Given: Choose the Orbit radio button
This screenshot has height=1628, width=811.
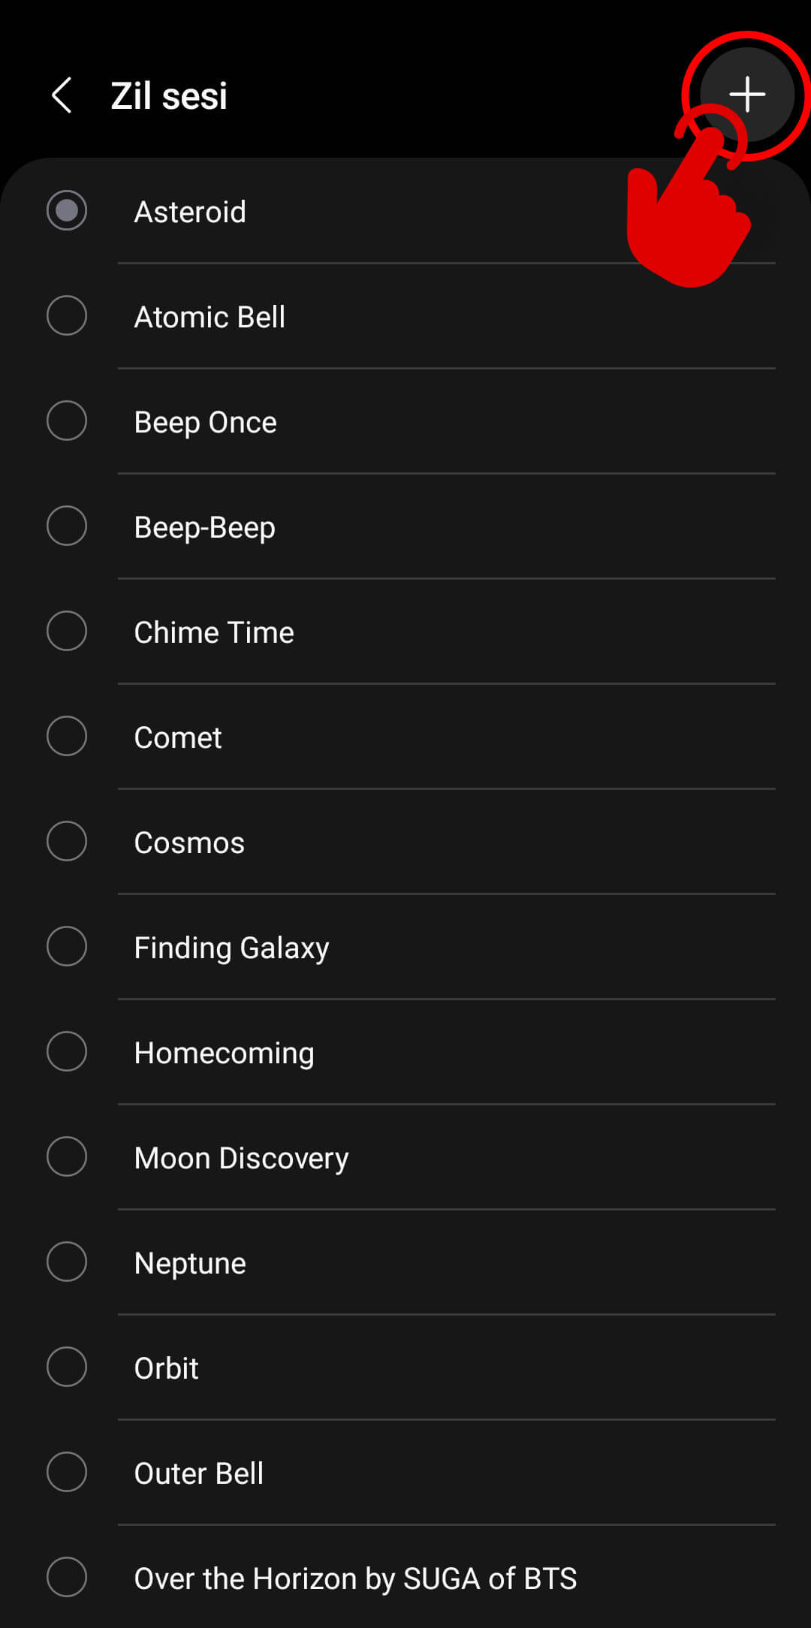Looking at the screenshot, I should point(67,1367).
